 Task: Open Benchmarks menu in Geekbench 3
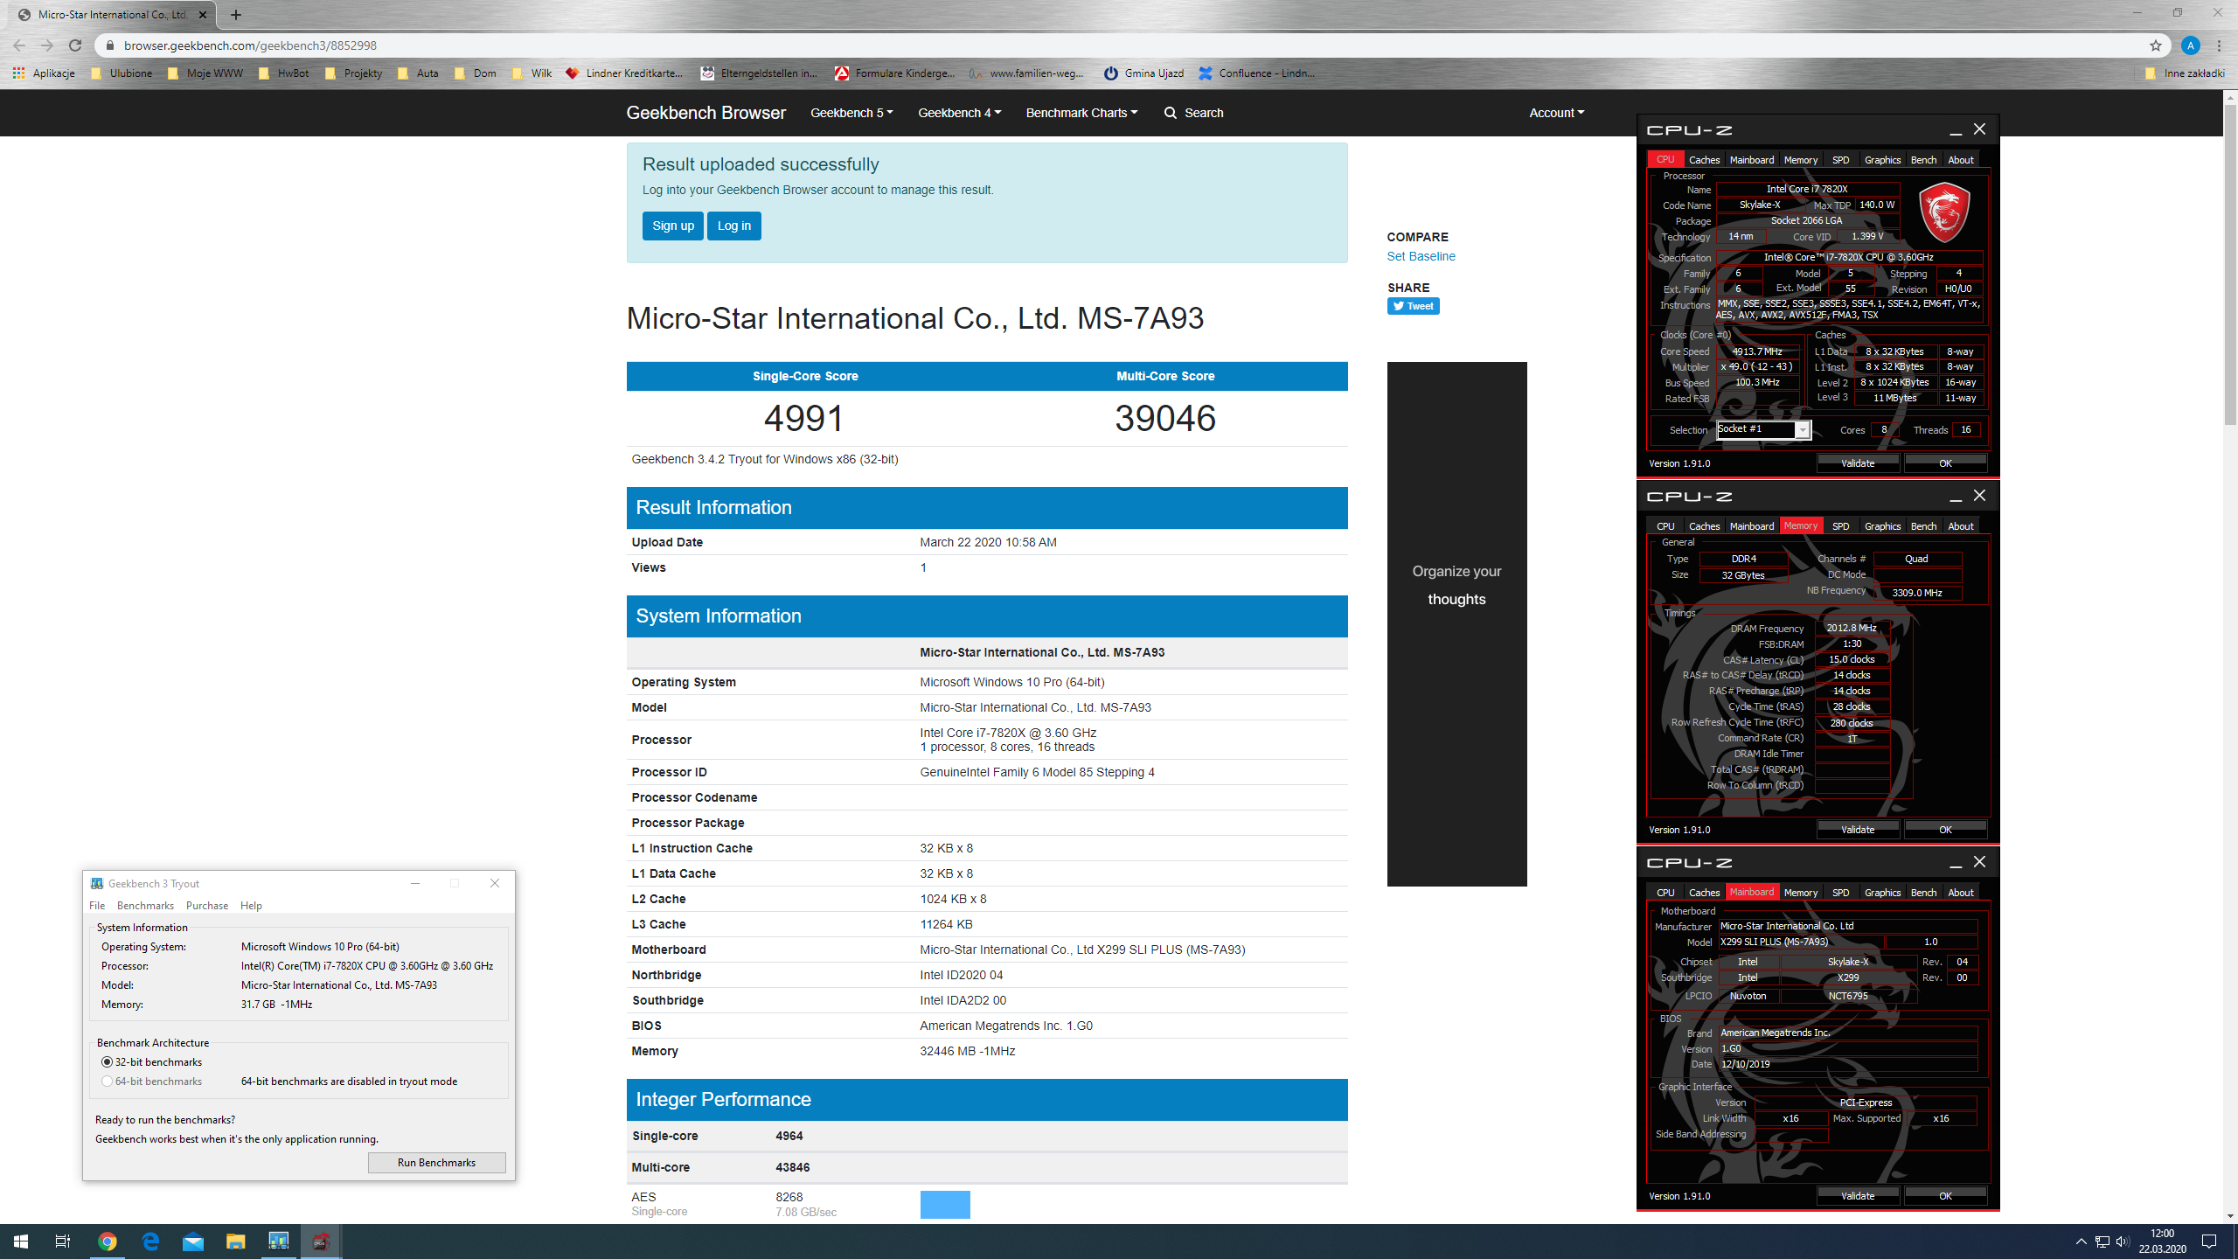click(145, 906)
